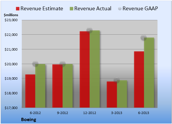This screenshot has height=124, width=172.
Task: Select the red estimate bar for 12-2012
Action: [85, 69]
